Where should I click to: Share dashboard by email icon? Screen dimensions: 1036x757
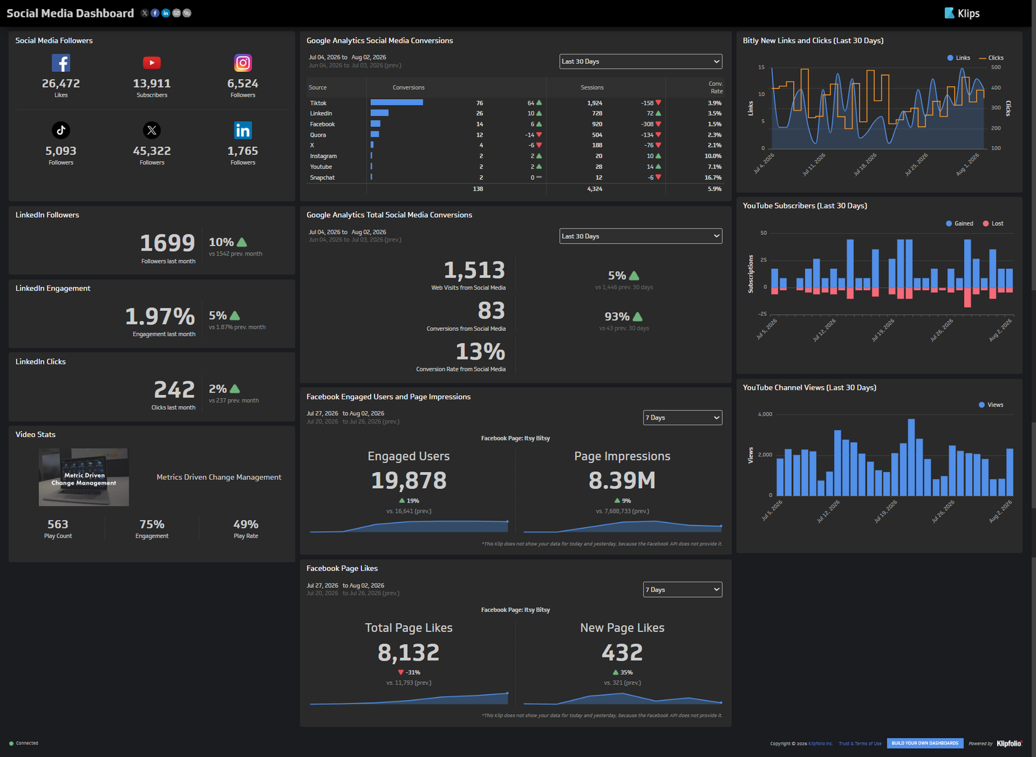click(x=176, y=13)
